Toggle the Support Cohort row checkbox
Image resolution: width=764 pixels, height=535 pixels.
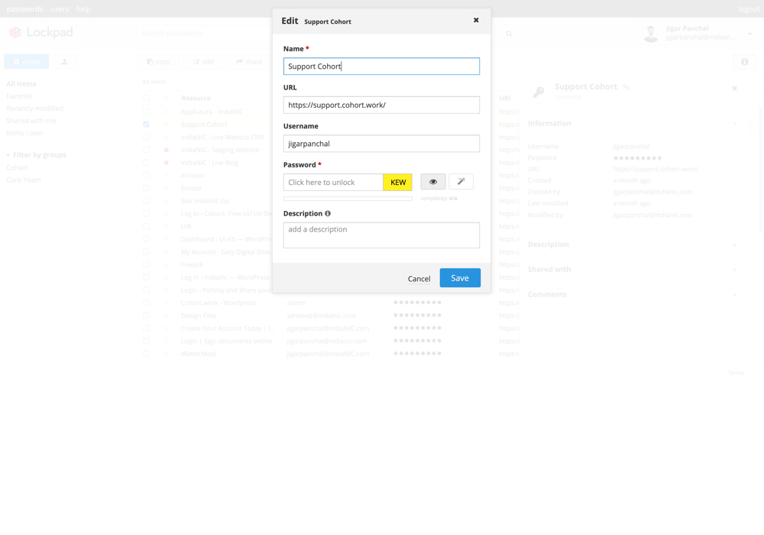pyautogui.click(x=146, y=125)
